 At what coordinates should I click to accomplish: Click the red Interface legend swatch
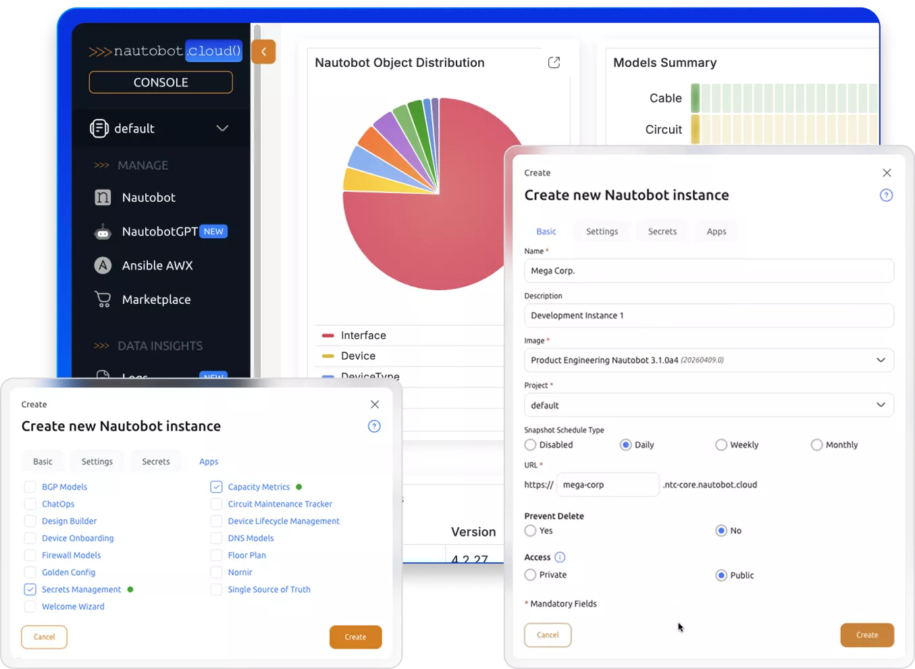click(328, 336)
